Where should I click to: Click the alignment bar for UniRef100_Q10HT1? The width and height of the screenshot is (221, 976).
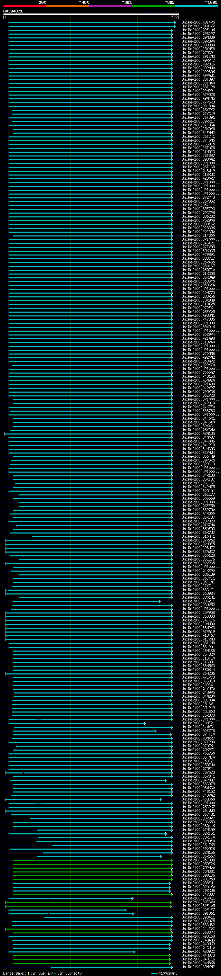pos(102,537)
